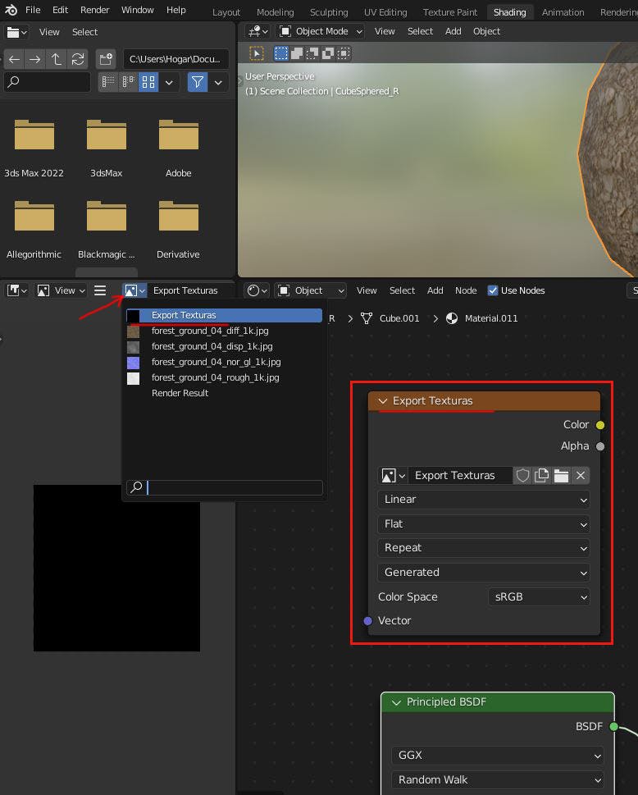Image resolution: width=638 pixels, height=795 pixels.
Task: Unlink image with the X icon
Action: (x=581, y=475)
